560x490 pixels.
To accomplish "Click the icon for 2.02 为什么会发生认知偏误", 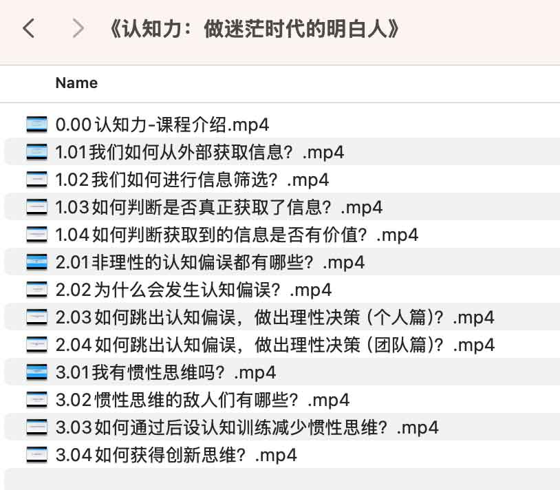I will click(36, 290).
